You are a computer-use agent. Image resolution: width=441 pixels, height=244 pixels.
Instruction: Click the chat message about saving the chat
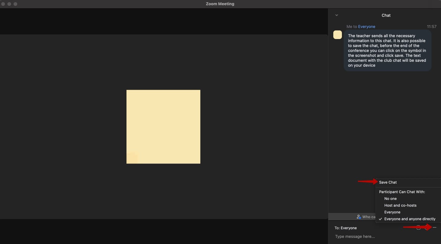point(387,50)
